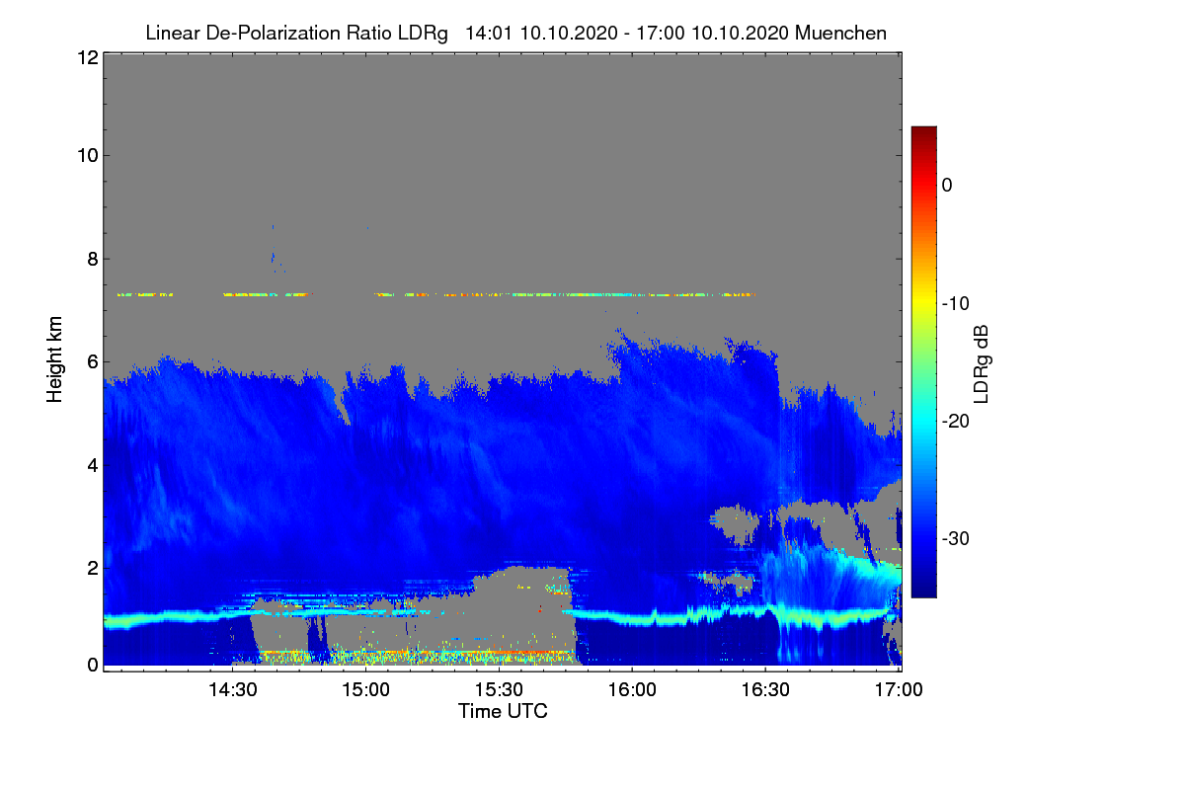Click the '15:00' time tick label
The height and width of the screenshot is (790, 1185).
(365, 689)
